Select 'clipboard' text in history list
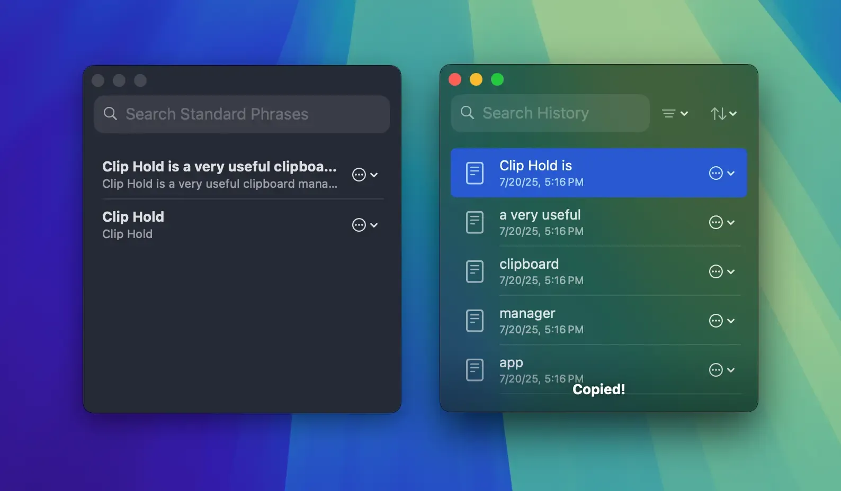This screenshot has width=841, height=491. point(529,264)
